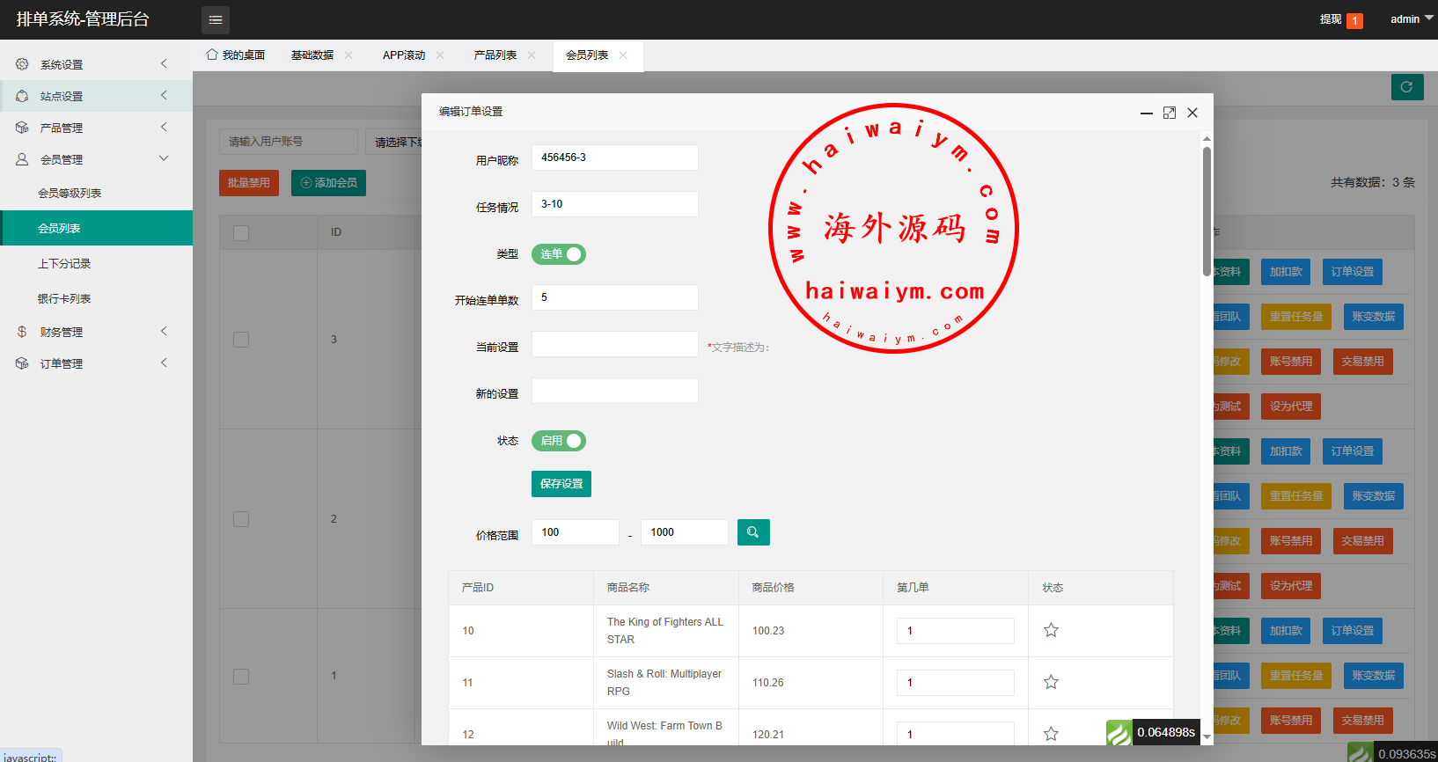1438x762 pixels.
Task: Select 会员列表 in the sidebar
Action: pos(97,228)
